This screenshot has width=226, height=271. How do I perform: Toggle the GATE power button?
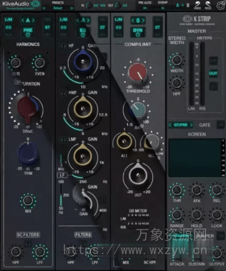(221, 125)
